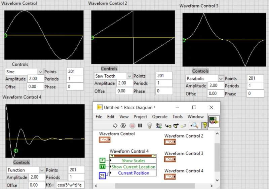Viewport: 269px width, 189px height.
Task: Click the Search magnifier icon
Action: 194,126
